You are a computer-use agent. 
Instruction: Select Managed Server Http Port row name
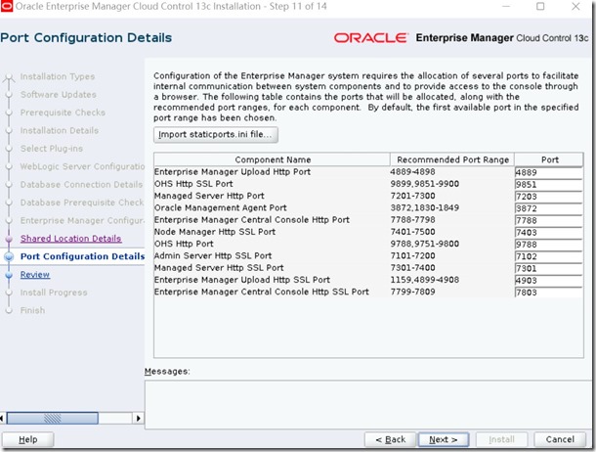click(x=209, y=196)
